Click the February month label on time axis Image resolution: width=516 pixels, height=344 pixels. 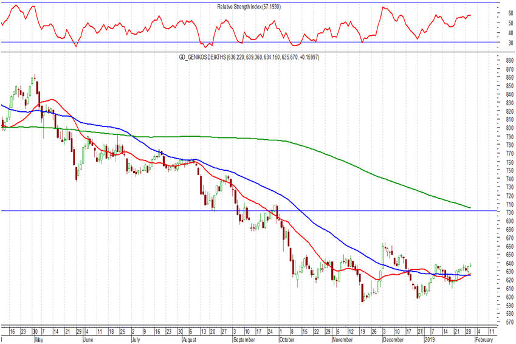pos(484,340)
